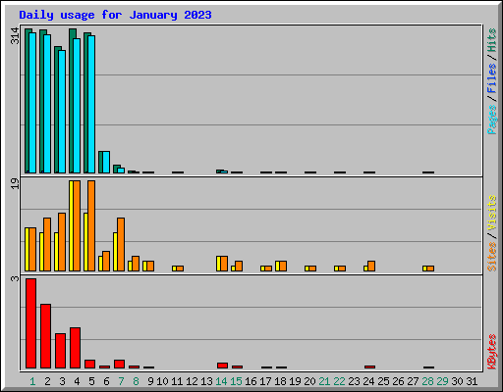Click the day '16' label on the x-axis
This screenshot has width=503, height=392.
coord(251,381)
